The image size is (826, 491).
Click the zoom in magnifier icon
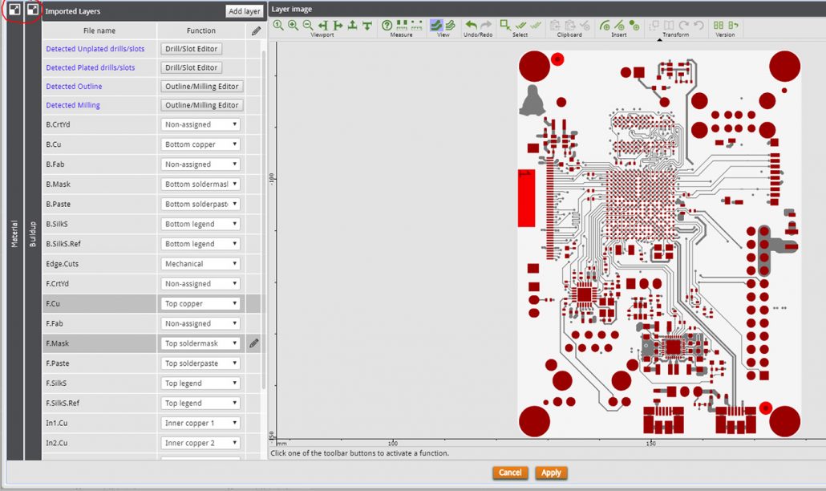pyautogui.click(x=293, y=26)
